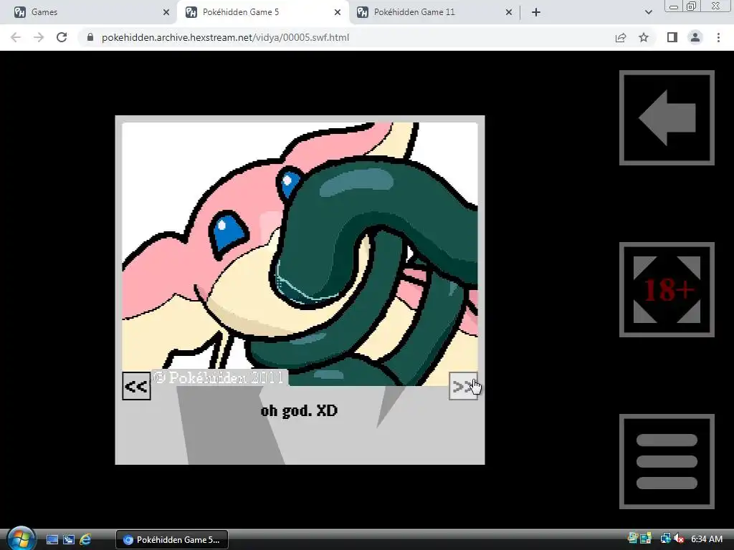The image size is (734, 550).
Task: Close the Games tab
Action: [x=166, y=13]
